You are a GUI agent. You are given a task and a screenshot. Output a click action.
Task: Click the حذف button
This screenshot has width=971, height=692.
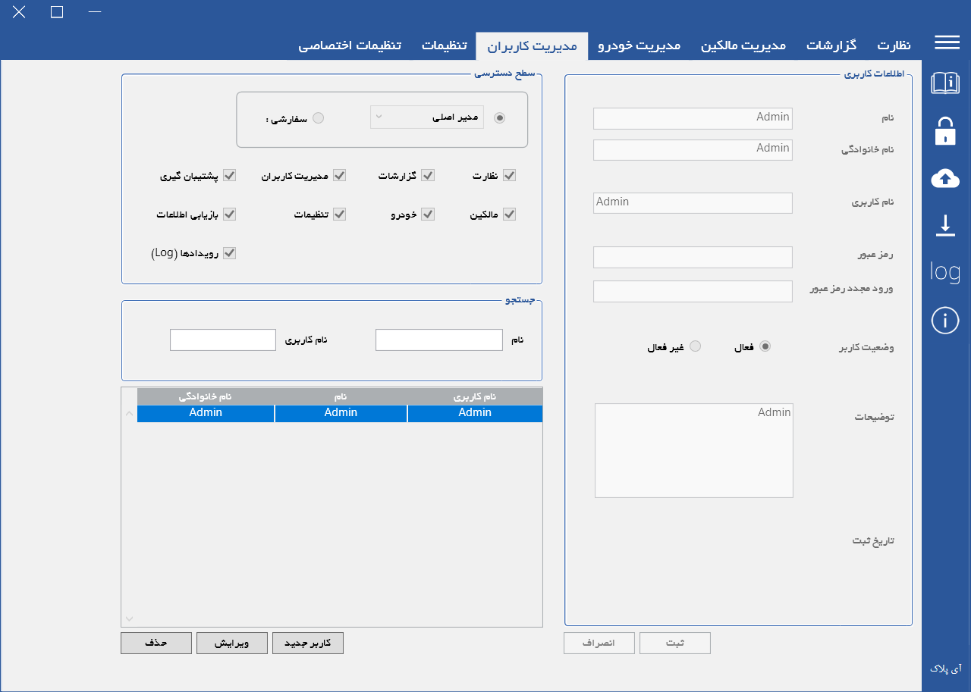156,643
